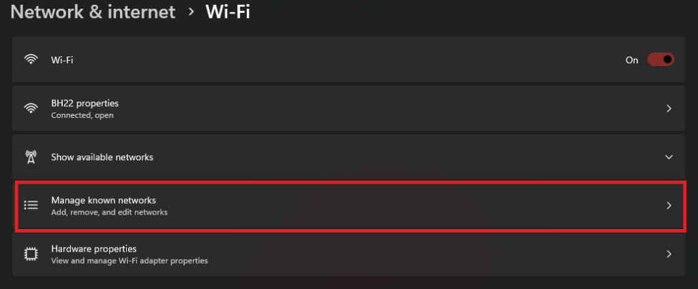Click "View and manage Wi-Fi adapter properties" text

click(x=130, y=260)
